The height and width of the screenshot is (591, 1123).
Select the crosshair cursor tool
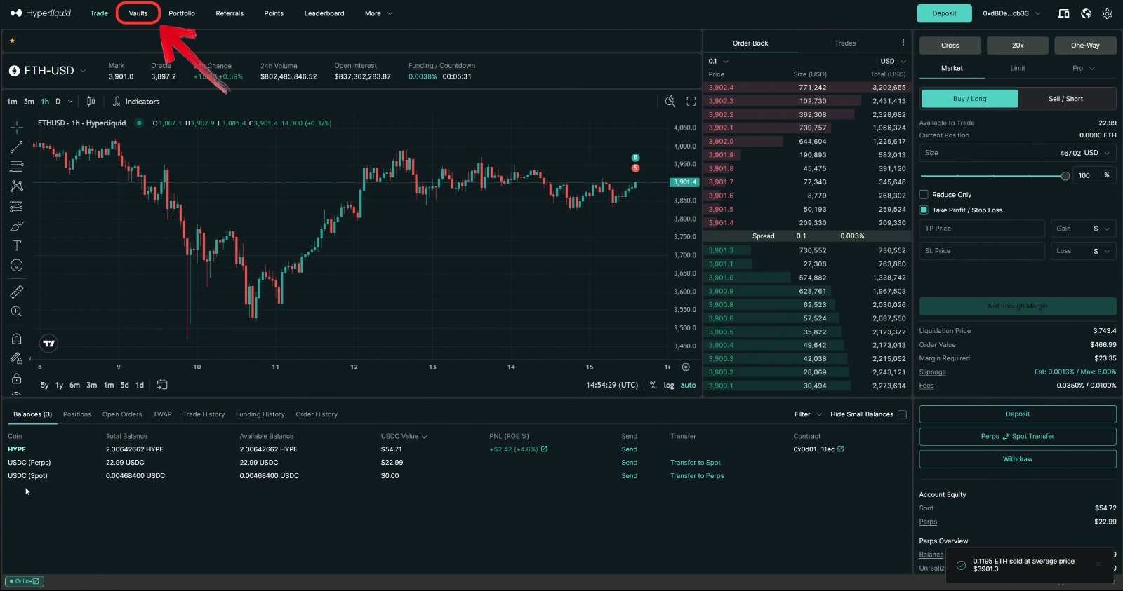tap(17, 128)
